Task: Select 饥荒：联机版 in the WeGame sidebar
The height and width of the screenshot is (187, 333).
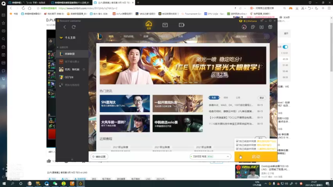Action: (72, 69)
